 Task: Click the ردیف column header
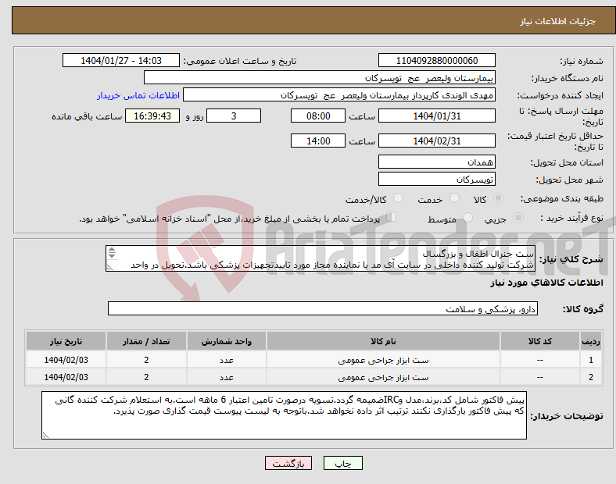(590, 341)
